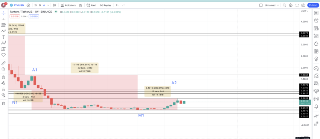Select the ruler measure tool
Image resolution: width=320 pixels, height=139 pixels.
(3, 63)
